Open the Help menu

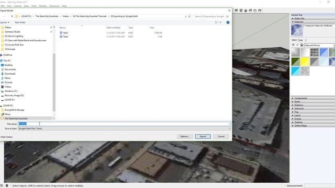pyautogui.click(x=64, y=6)
